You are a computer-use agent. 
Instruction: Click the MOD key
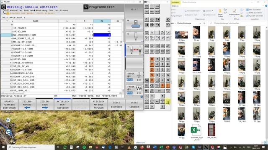click(x=152, y=12)
